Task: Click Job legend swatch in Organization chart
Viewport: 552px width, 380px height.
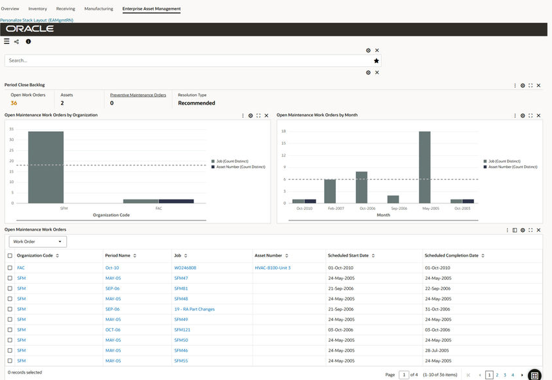Action: 213,161
